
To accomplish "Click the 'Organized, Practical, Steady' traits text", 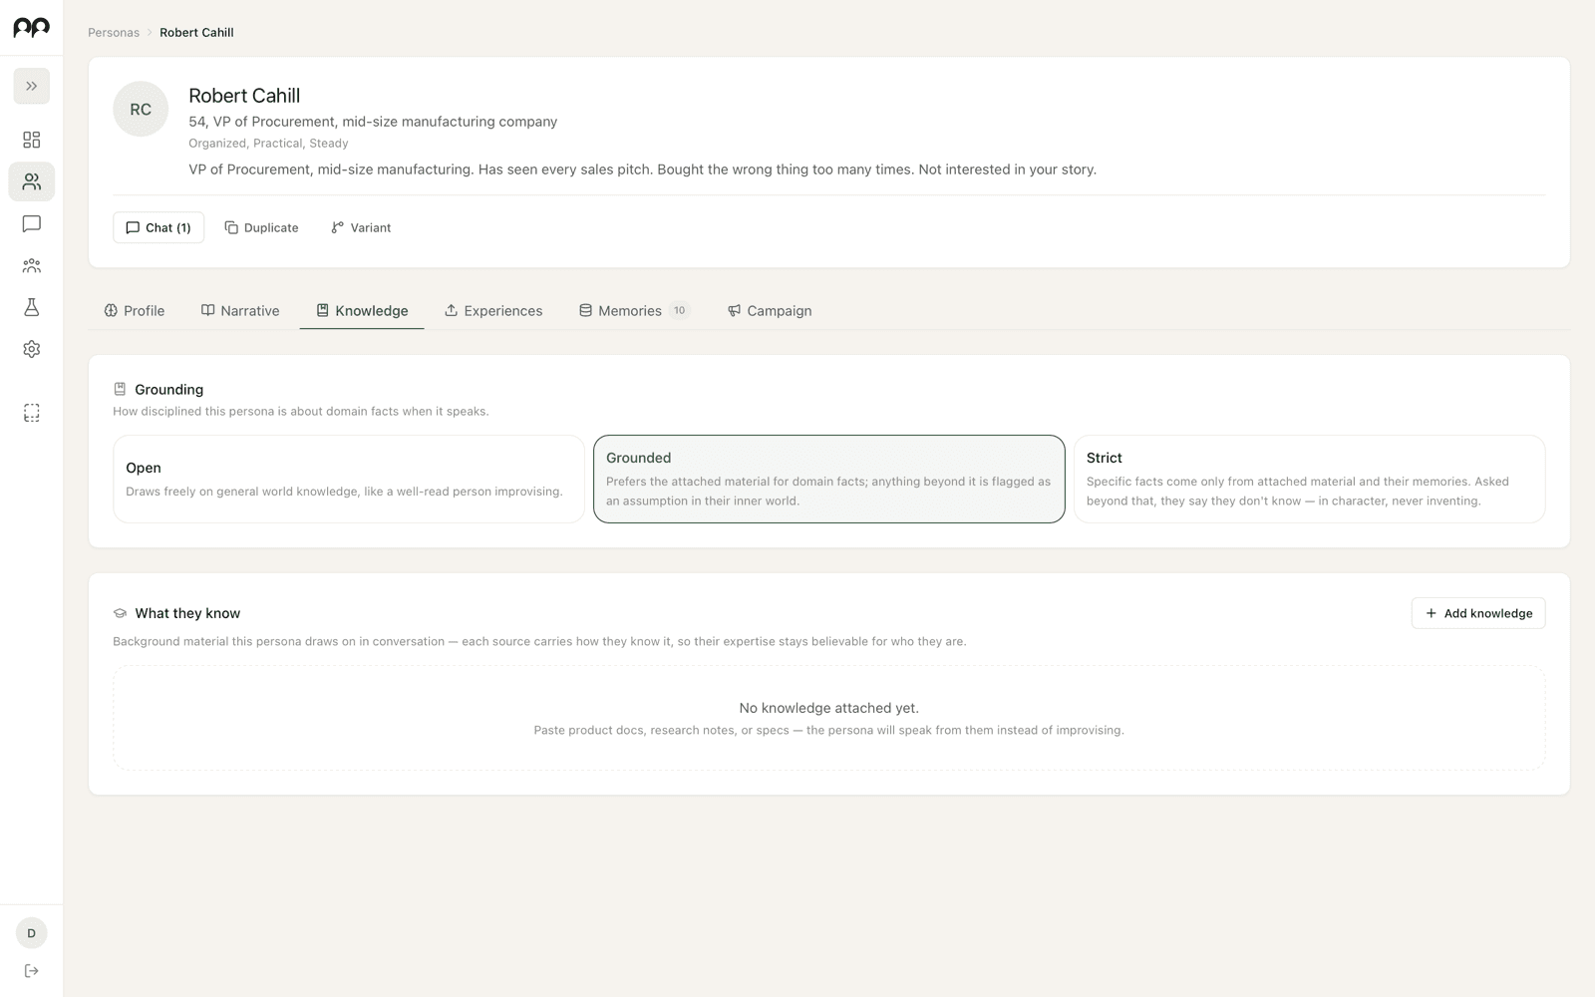I will pos(268,144).
